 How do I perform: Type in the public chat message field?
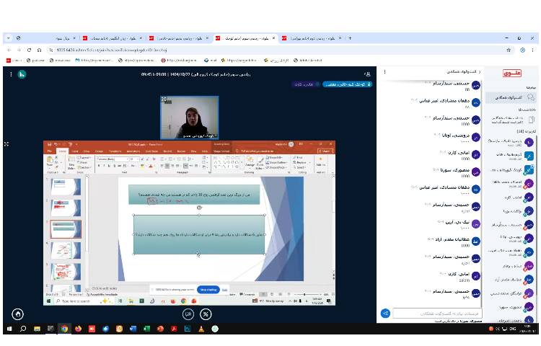coord(436,314)
